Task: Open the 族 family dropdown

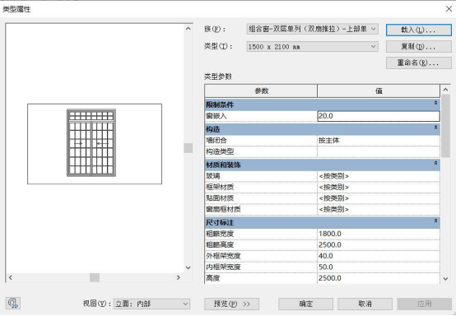Action: pyautogui.click(x=313, y=29)
